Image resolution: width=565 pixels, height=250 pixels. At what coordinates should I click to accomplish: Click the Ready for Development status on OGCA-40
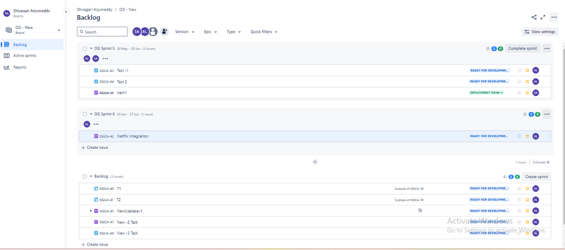(x=489, y=188)
